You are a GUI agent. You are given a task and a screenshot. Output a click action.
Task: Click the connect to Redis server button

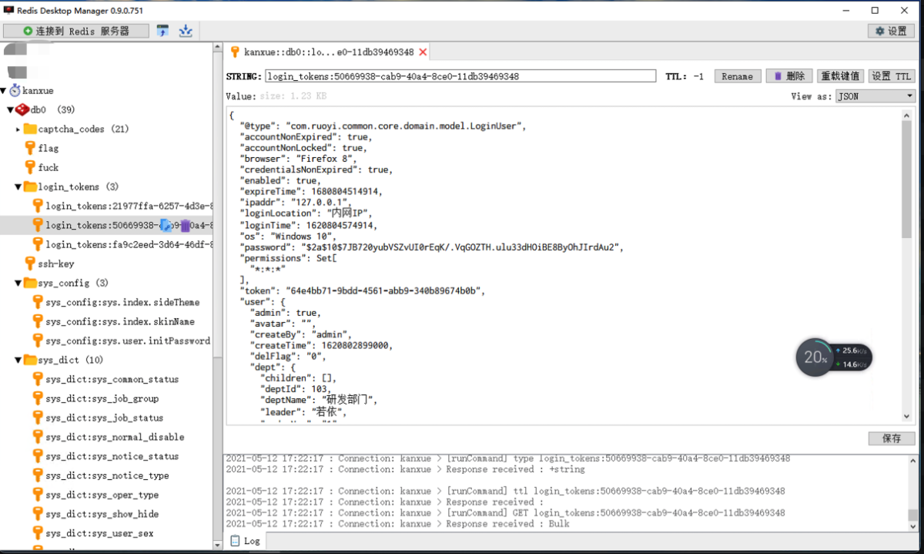pyautogui.click(x=76, y=31)
